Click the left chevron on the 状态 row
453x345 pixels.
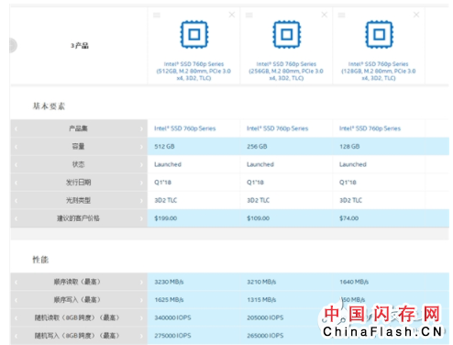coord(16,164)
